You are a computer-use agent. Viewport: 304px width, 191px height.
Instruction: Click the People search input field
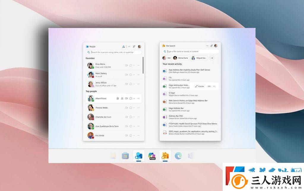[x=114, y=52]
